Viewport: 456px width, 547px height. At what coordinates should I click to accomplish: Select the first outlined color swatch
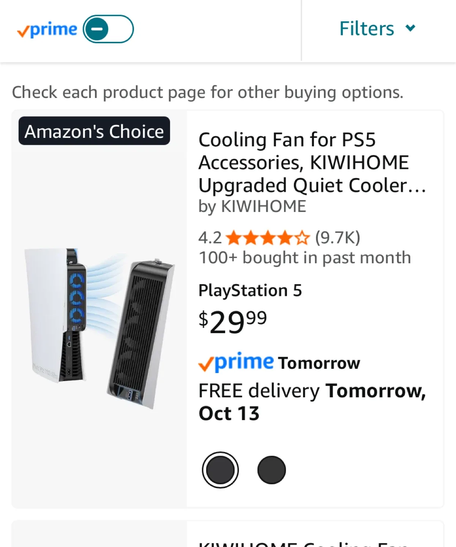220,470
